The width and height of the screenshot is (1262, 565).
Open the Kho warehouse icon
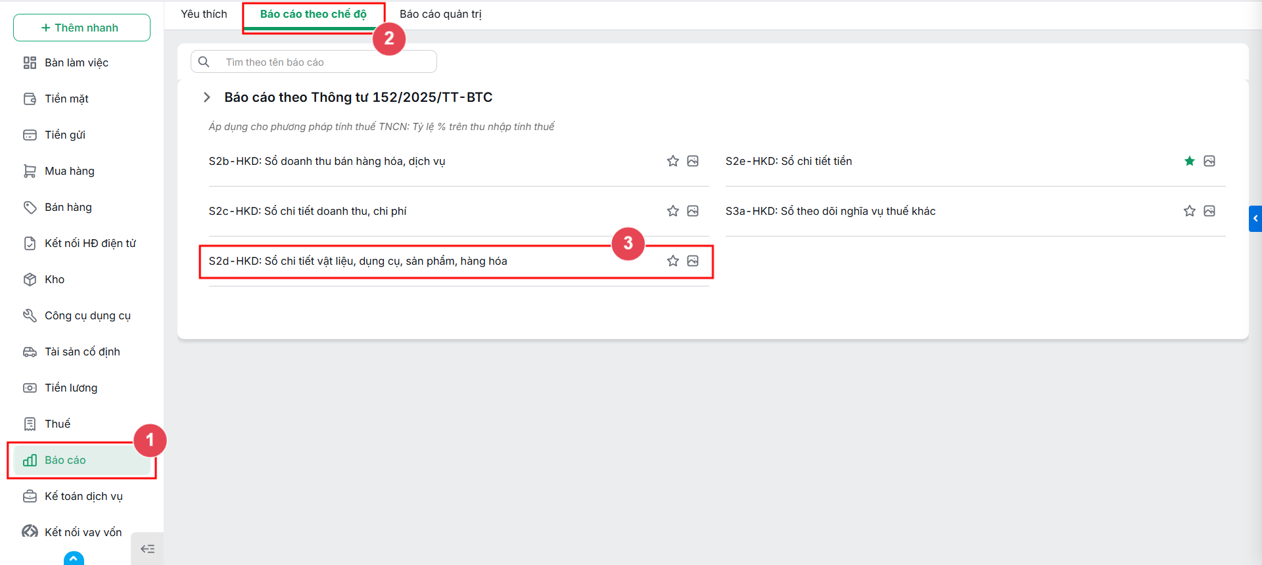(x=30, y=279)
